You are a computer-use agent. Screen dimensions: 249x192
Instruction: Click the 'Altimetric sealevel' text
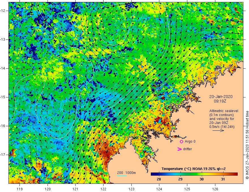click(x=224, y=111)
